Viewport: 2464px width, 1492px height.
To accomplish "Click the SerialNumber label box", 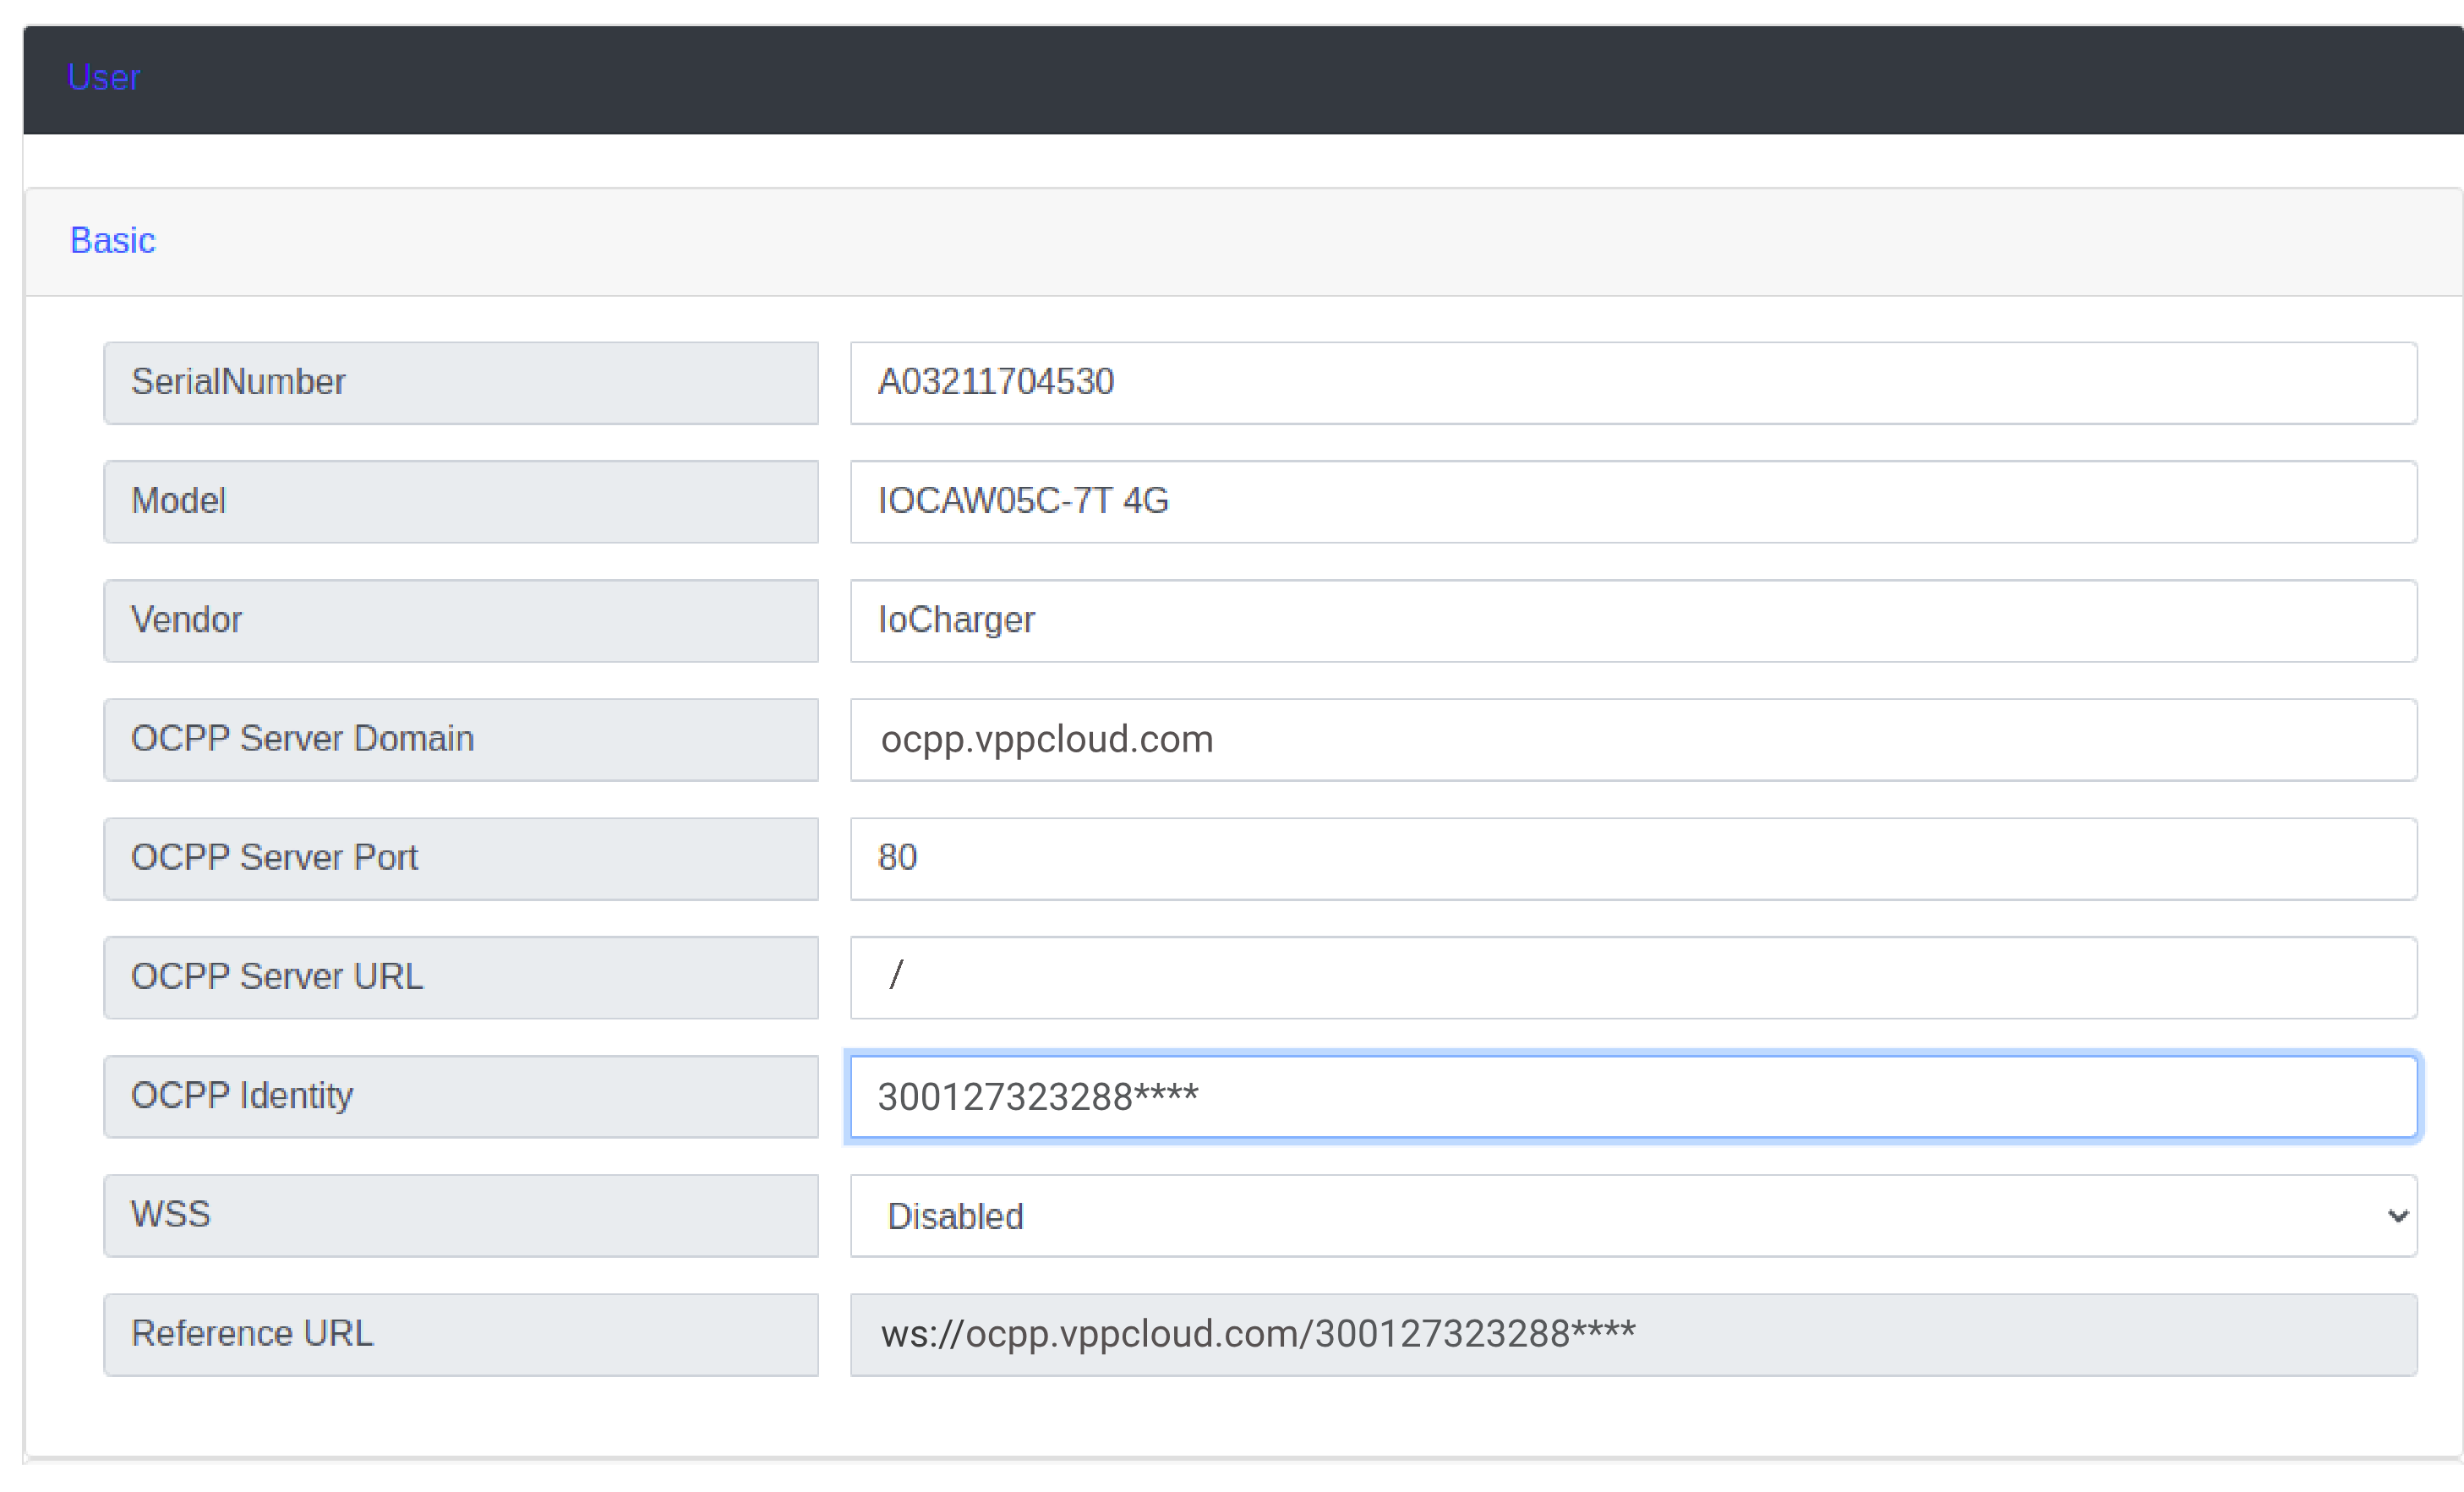I will click(x=460, y=382).
